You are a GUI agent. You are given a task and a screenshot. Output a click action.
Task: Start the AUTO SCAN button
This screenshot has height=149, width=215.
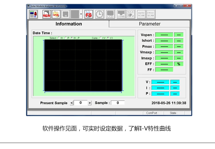141,14
